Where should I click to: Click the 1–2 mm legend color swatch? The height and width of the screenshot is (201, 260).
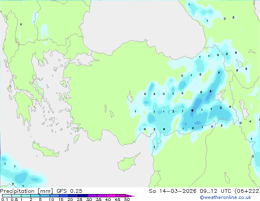pos(26,196)
